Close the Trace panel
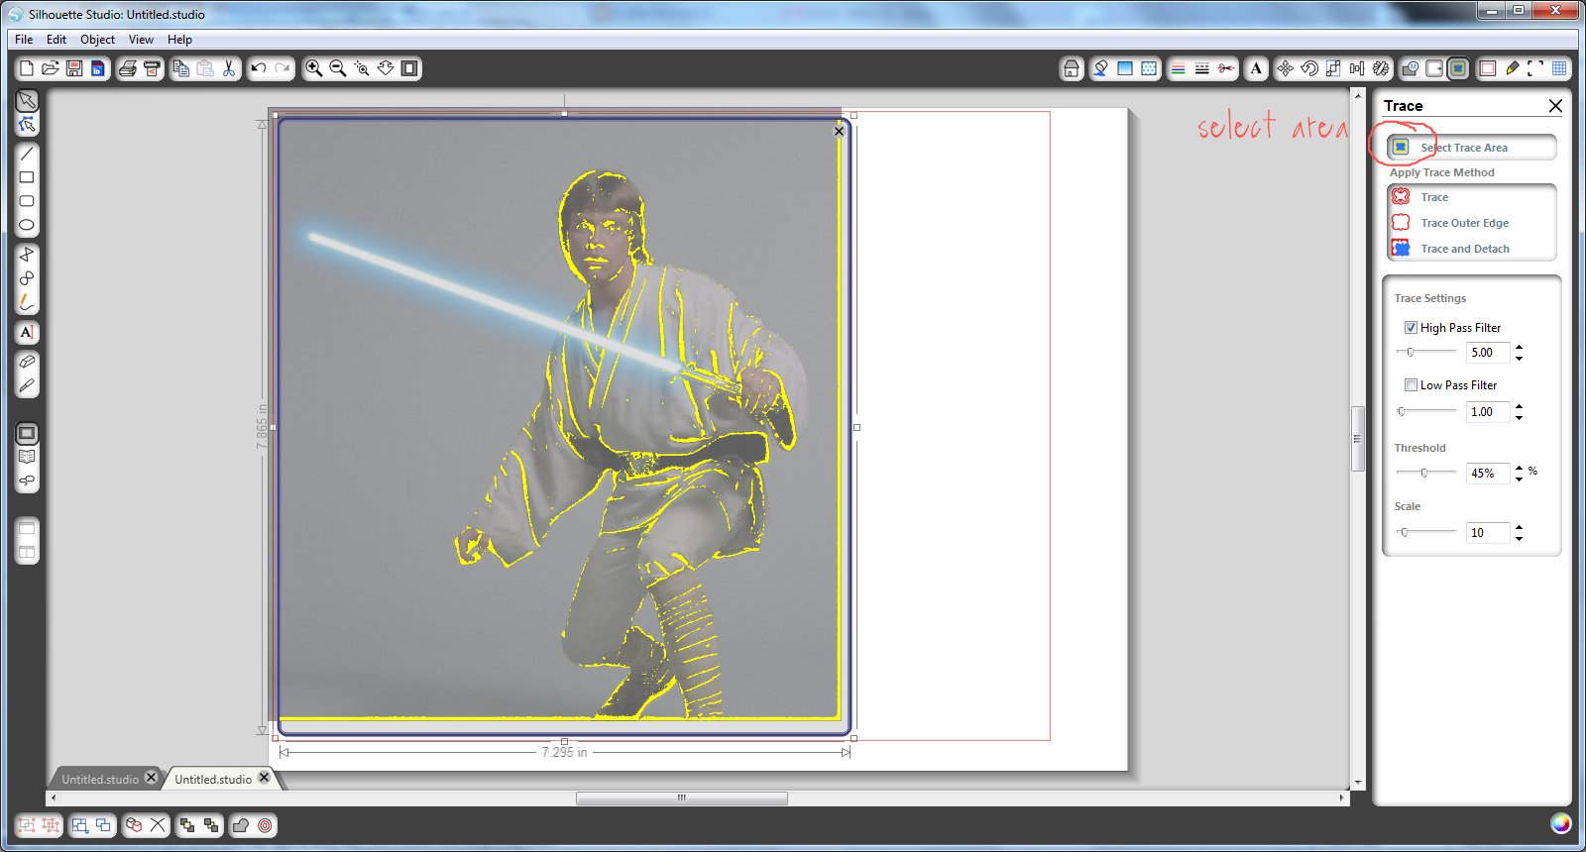The image size is (1586, 852). point(1555,106)
